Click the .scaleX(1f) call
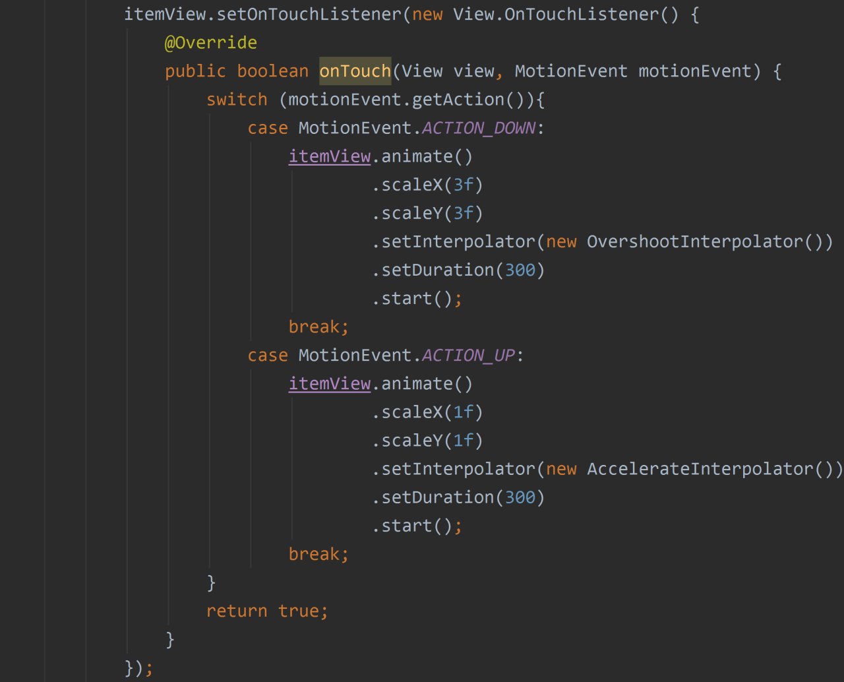844x682 pixels. (x=427, y=412)
